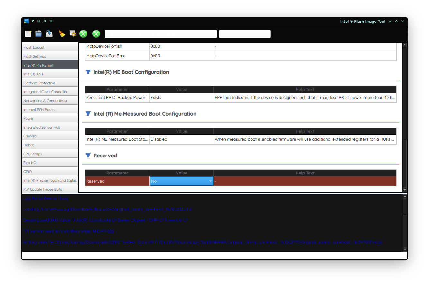This screenshot has height=285, width=429.
Task: Click green build icon beside the gear icon
Action: coord(84,34)
